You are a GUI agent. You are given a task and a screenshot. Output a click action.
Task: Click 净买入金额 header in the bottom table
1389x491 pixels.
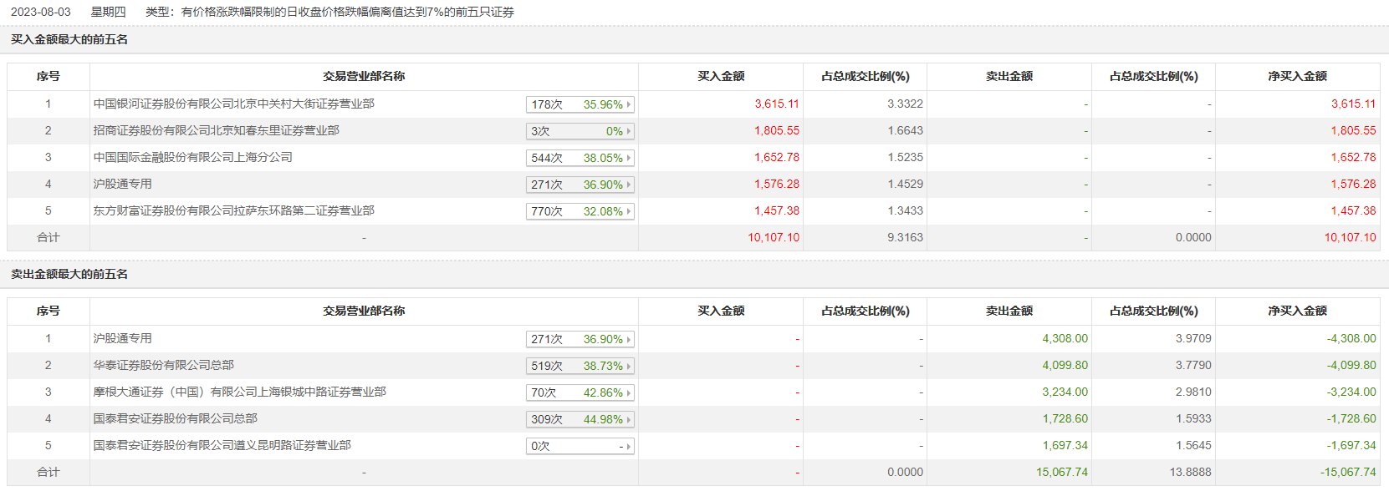[x=1297, y=311]
